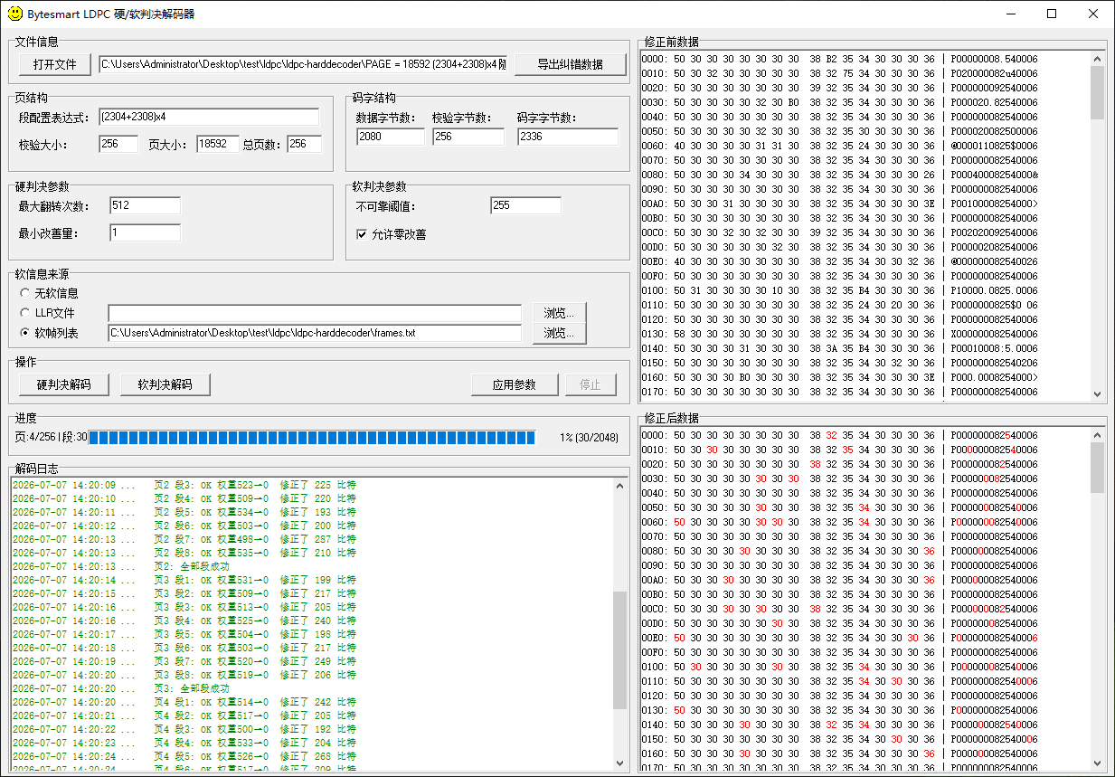Click 浏览 next to frames.txt path
Image resolution: width=1115 pixels, height=777 pixels.
click(559, 333)
